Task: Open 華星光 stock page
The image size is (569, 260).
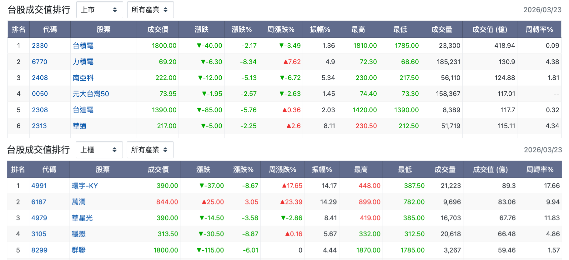Action: coord(82,218)
